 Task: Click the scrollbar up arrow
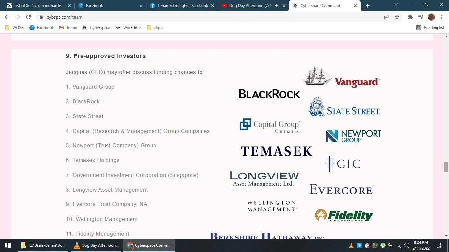pos(446,36)
